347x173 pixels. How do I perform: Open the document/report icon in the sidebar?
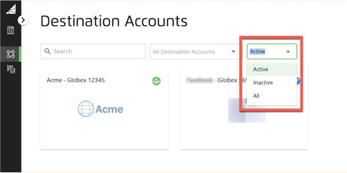[x=11, y=30]
